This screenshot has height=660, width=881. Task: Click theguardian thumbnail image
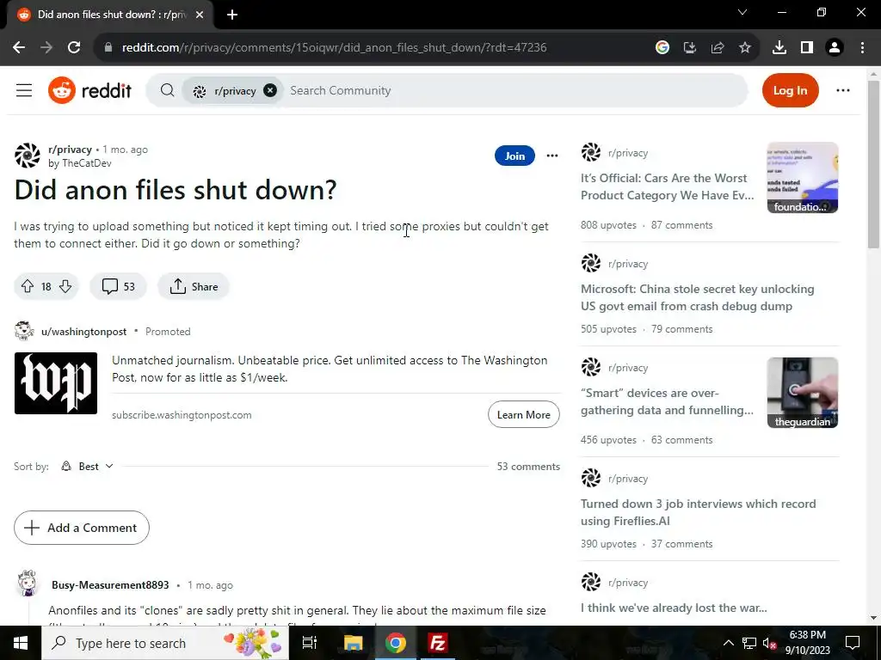tap(803, 393)
